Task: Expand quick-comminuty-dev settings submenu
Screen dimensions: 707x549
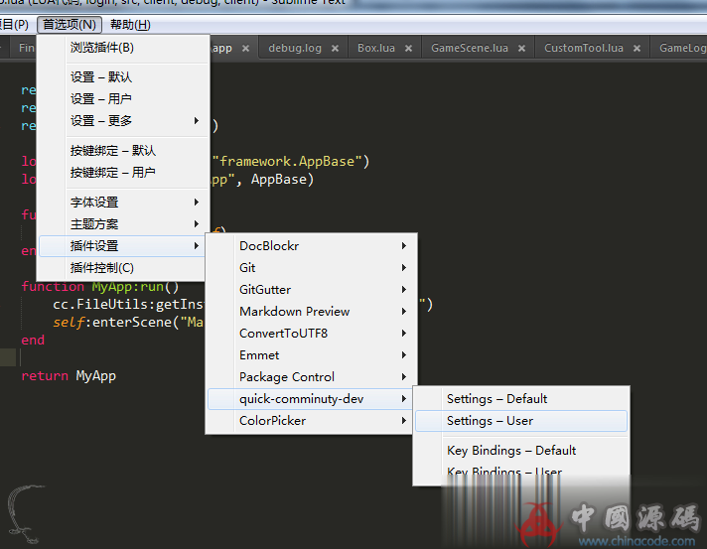Action: tap(311, 399)
